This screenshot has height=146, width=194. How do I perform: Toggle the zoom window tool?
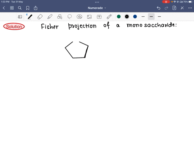tap(20, 17)
